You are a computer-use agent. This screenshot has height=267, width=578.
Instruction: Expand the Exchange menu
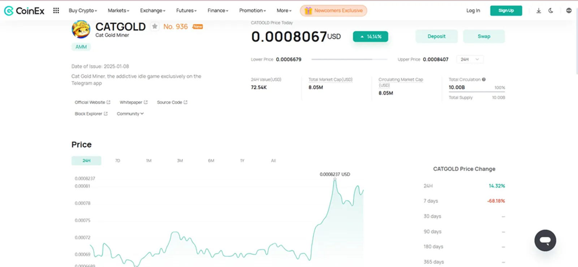[x=153, y=10]
